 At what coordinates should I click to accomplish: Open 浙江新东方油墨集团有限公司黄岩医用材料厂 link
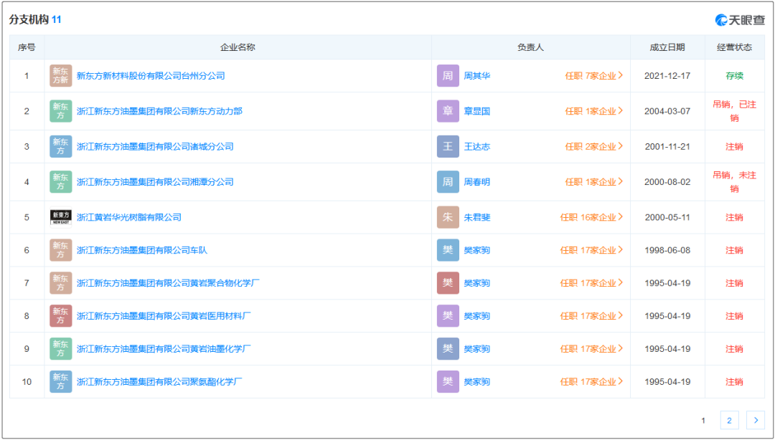164,316
